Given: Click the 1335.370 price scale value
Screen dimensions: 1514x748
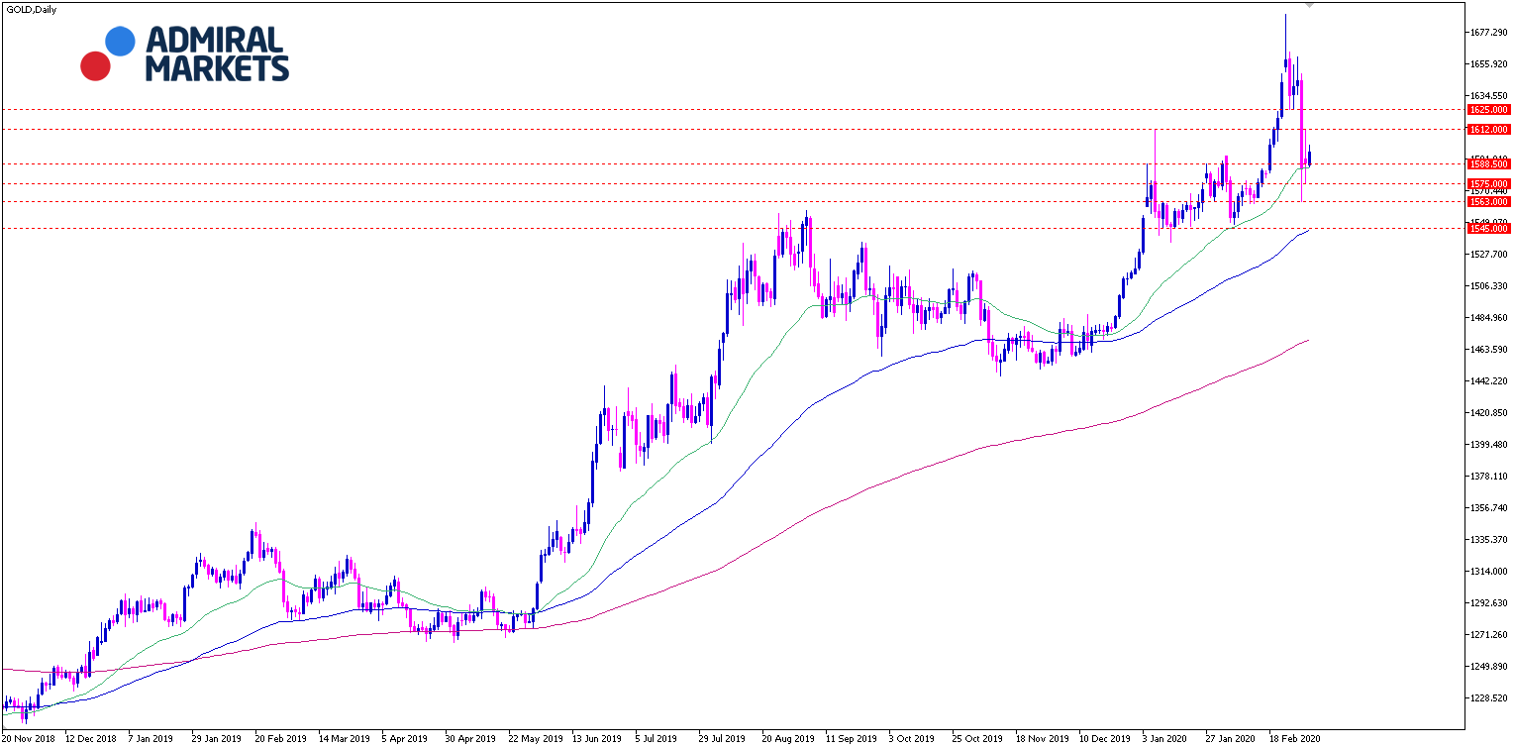Looking at the screenshot, I should coord(1489,540).
